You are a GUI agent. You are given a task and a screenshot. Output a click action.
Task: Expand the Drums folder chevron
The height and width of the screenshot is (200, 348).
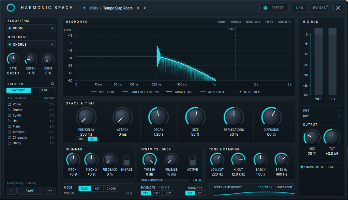point(53,110)
